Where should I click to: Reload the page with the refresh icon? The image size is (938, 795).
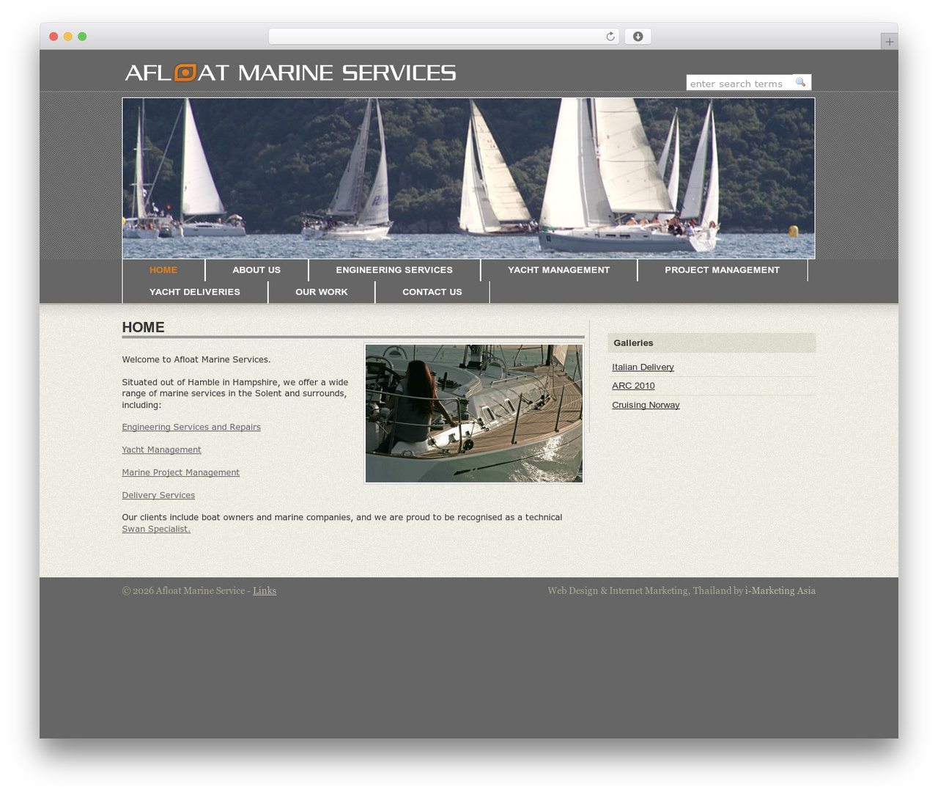tap(610, 37)
